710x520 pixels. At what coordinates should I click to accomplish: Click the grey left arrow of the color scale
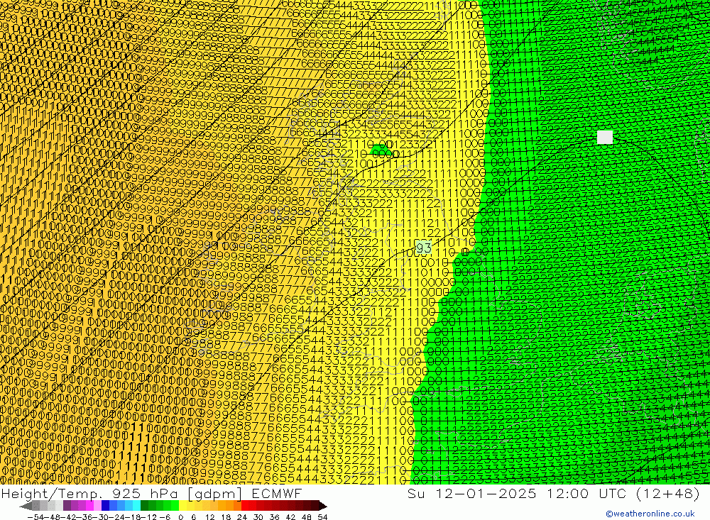(26, 506)
